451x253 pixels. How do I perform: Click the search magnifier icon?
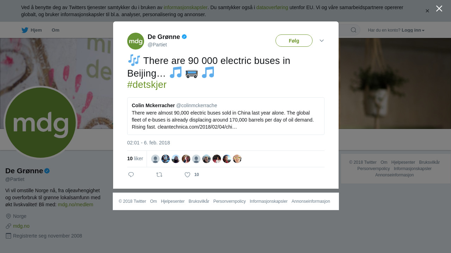353,30
